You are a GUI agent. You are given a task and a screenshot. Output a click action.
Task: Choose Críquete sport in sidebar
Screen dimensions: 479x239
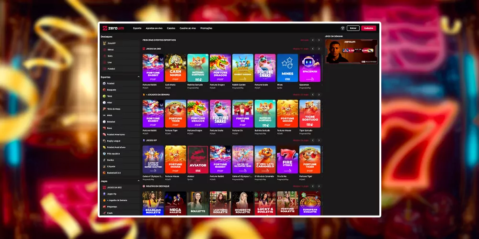coord(120,166)
